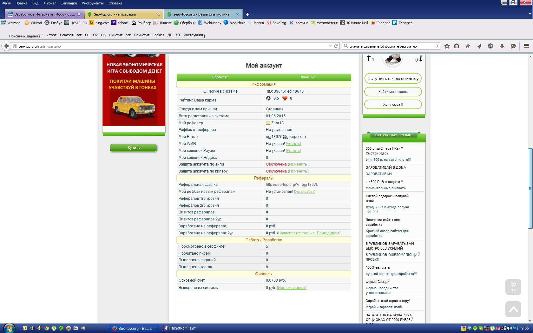Click the vertical page scrollbar thumb
The width and height of the screenshot is (533, 333).
[530, 188]
